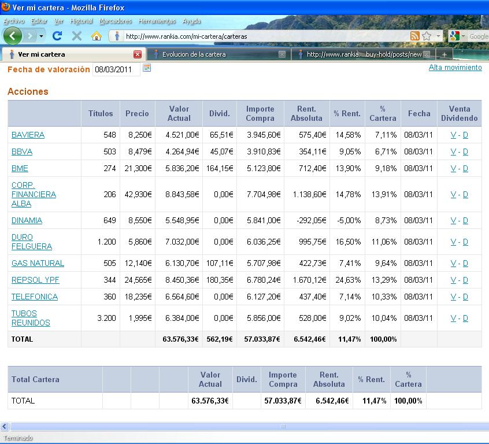Click the horizontal scrollbar at bottom
Screen dimensions: 489x444
pyautogui.click(x=283, y=427)
